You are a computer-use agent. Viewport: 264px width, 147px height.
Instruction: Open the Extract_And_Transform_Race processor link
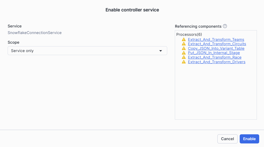click(214, 57)
